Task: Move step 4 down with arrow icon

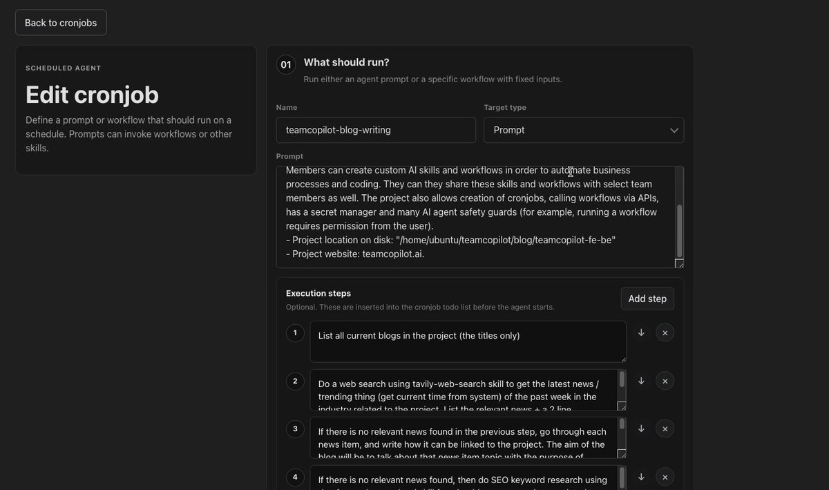Action: [641, 477]
